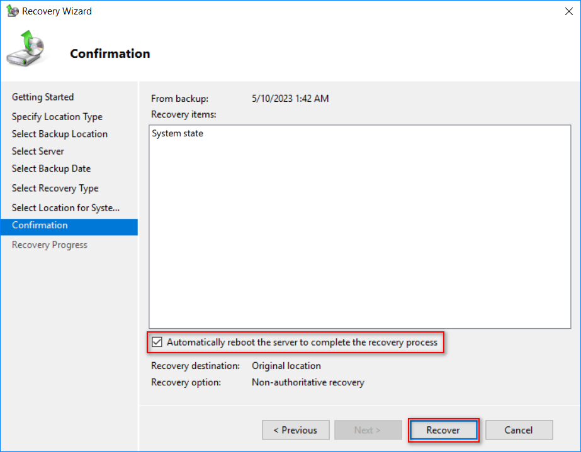Open the Getting Started step

click(x=43, y=97)
